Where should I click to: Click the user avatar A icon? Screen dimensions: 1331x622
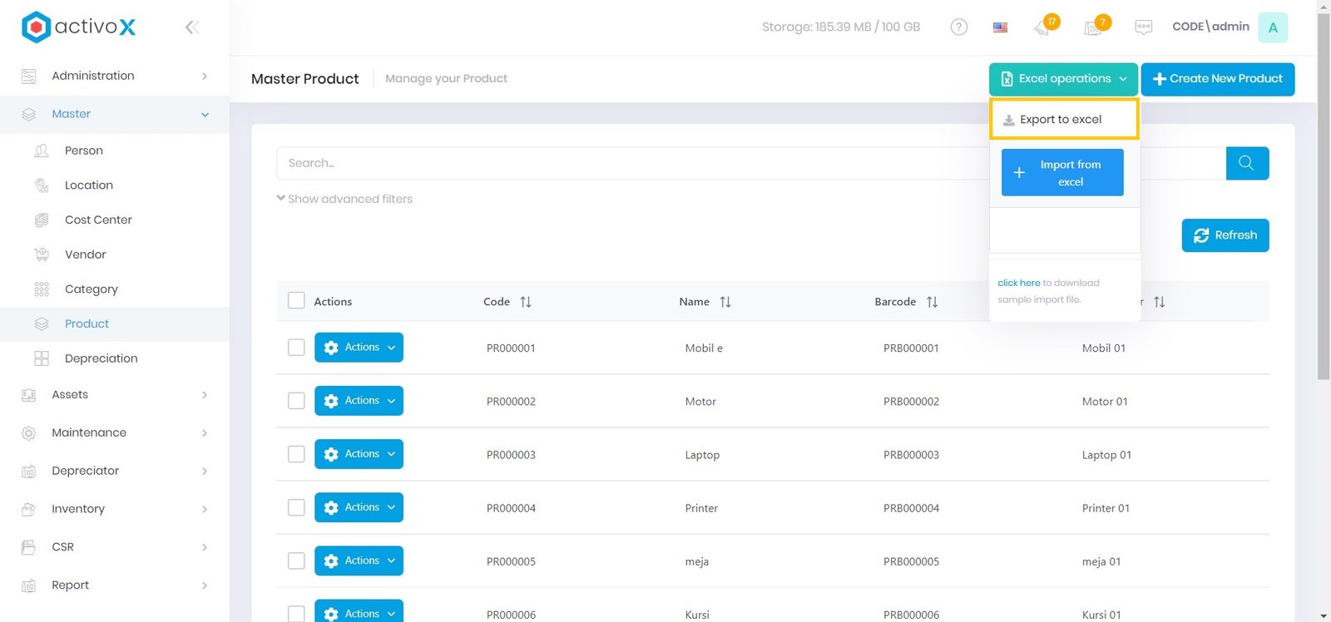1272,27
